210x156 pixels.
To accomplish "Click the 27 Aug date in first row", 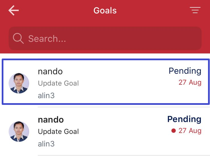I will (x=190, y=82).
